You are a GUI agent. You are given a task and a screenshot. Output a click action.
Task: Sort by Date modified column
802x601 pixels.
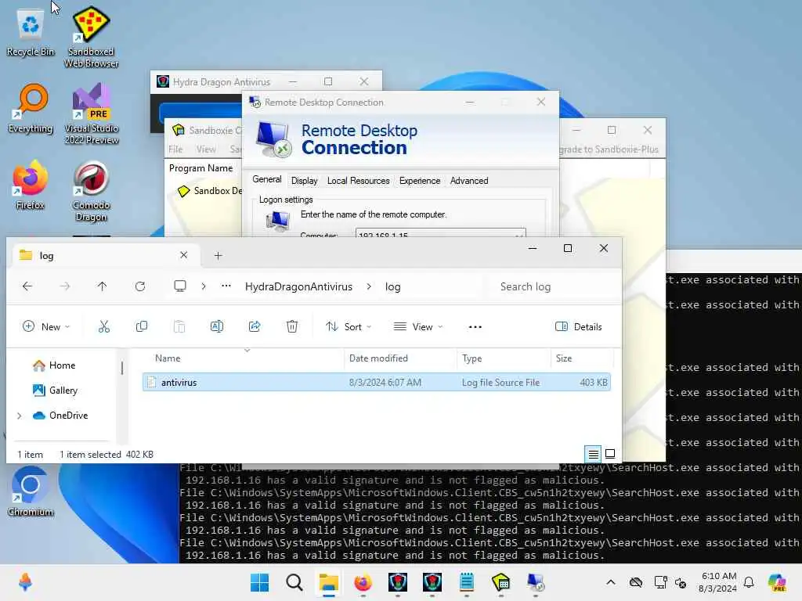[x=400, y=358]
